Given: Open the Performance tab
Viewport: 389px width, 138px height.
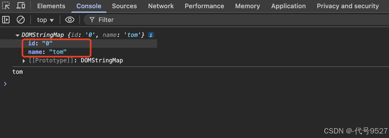Looking at the screenshot, I should pos(204,6).
